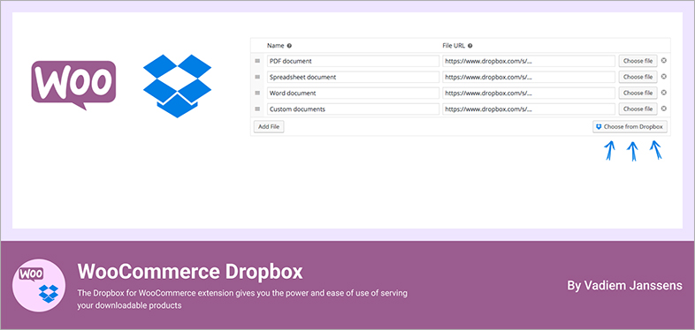
Task: Click the extension description text in the banner
Action: [x=242, y=299]
